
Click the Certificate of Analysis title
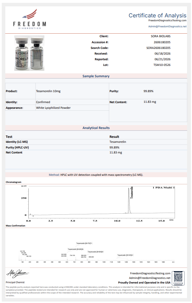click(x=157, y=16)
